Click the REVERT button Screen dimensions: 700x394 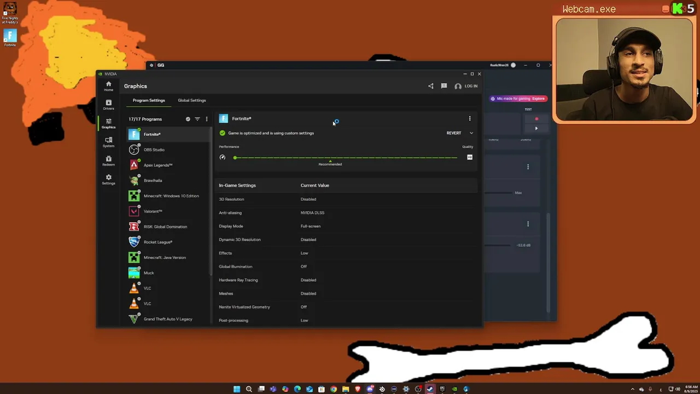[454, 133]
